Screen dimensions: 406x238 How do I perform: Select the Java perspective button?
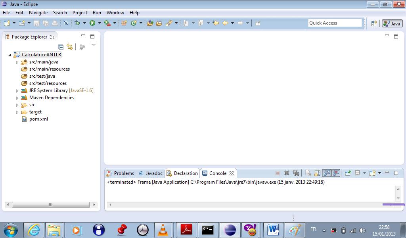click(x=392, y=23)
